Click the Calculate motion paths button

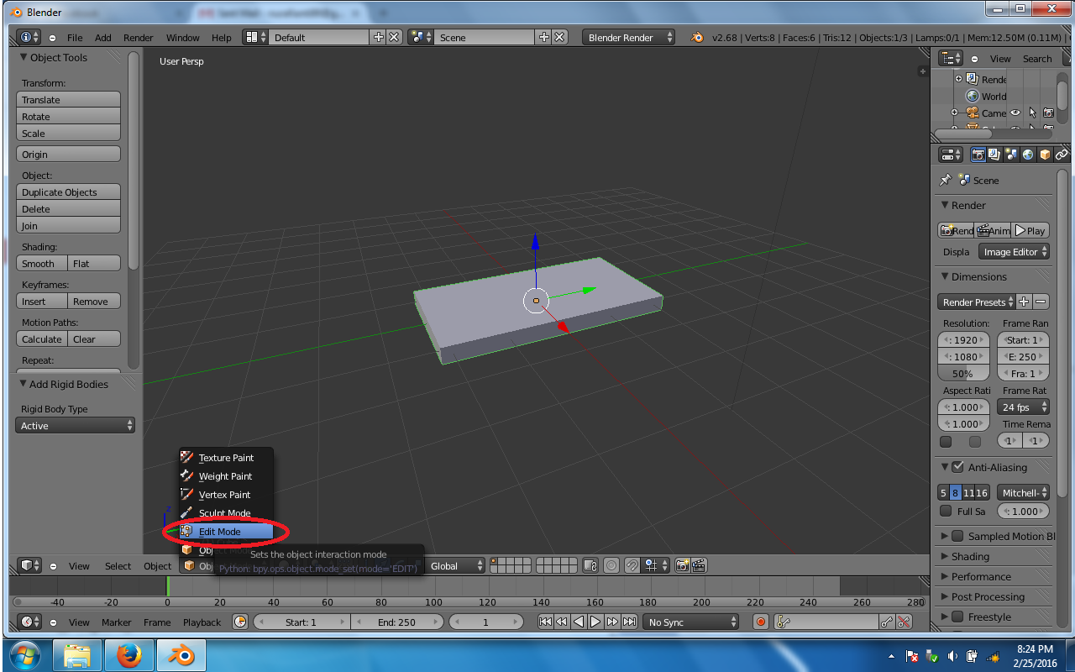point(41,339)
